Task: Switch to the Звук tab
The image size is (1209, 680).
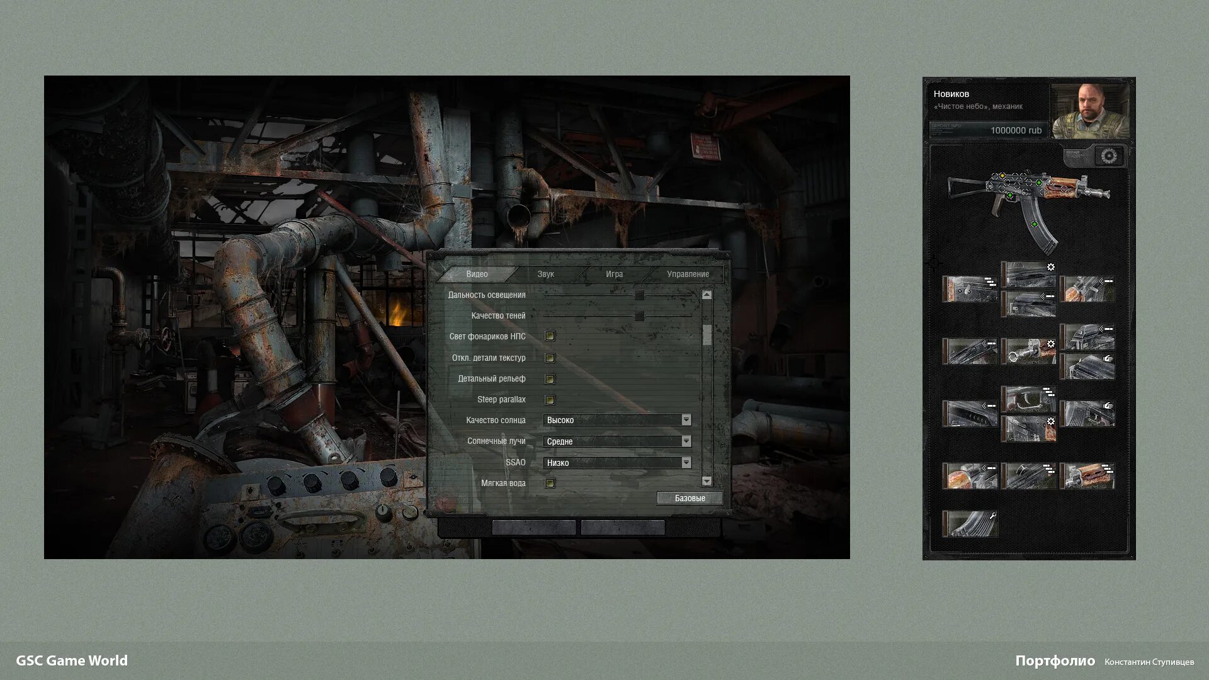Action: (545, 274)
